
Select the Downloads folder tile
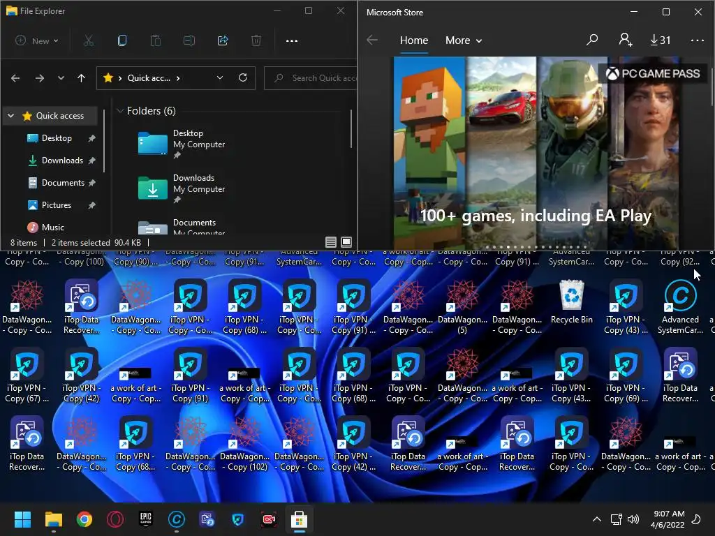pos(182,188)
